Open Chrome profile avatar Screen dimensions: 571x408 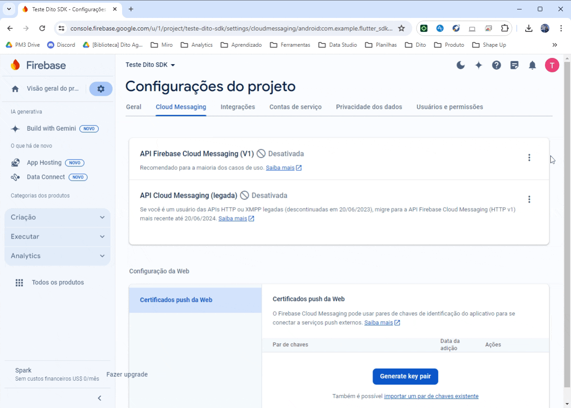click(x=545, y=28)
